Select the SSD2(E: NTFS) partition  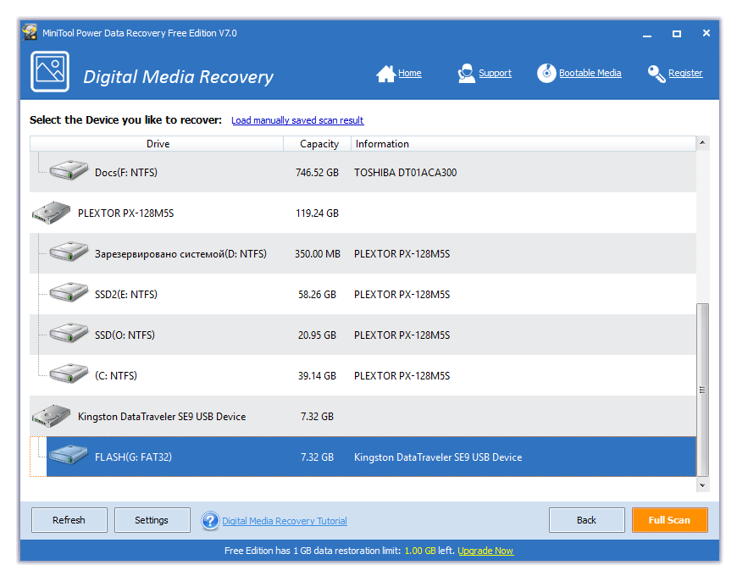pos(125,295)
